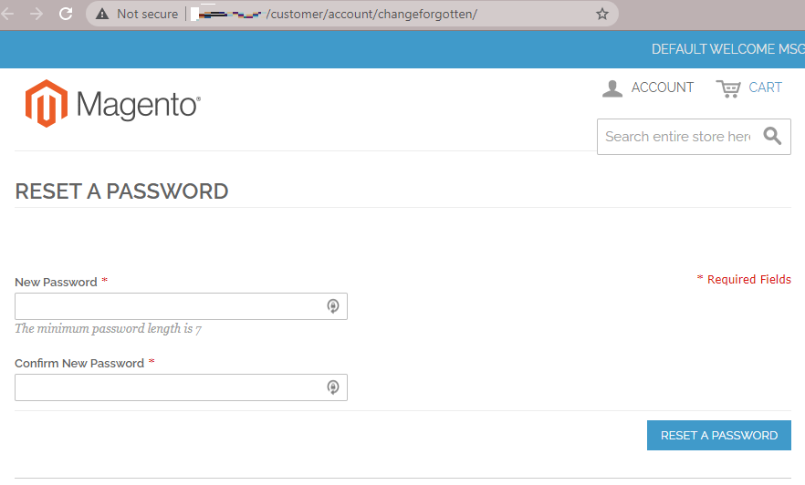This screenshot has height=485, width=805.
Task: Reload the page with the refresh icon
Action: click(x=66, y=14)
